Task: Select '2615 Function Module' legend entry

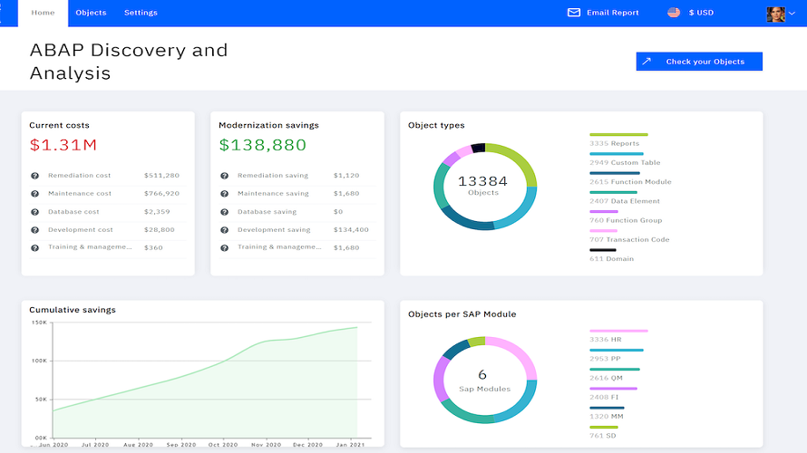Action: pyautogui.click(x=630, y=182)
